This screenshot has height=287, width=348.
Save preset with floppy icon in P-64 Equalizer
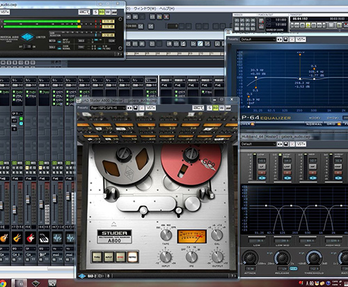(285, 40)
